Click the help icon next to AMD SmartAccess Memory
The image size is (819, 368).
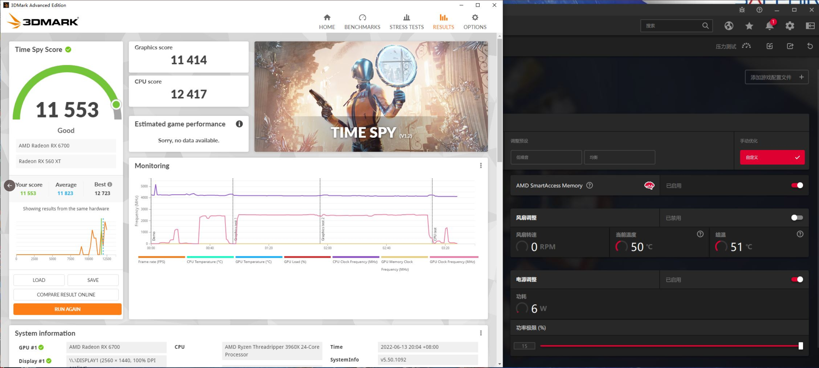(x=589, y=185)
